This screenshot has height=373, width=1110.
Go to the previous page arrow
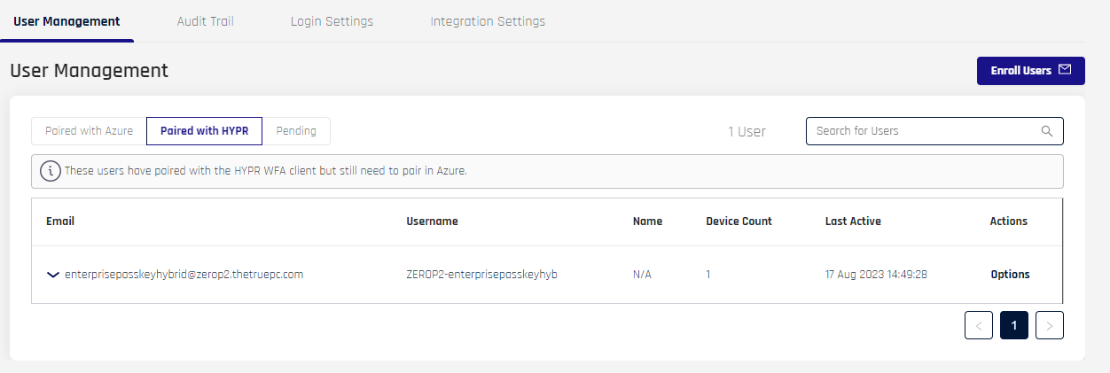979,325
